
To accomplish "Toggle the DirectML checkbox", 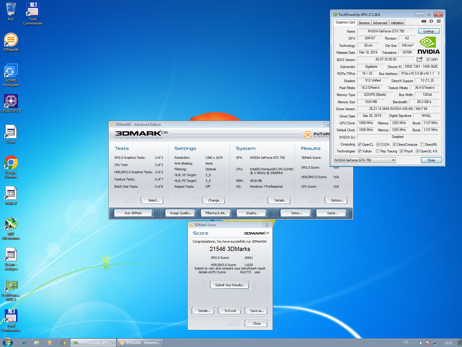I will coord(422,145).
